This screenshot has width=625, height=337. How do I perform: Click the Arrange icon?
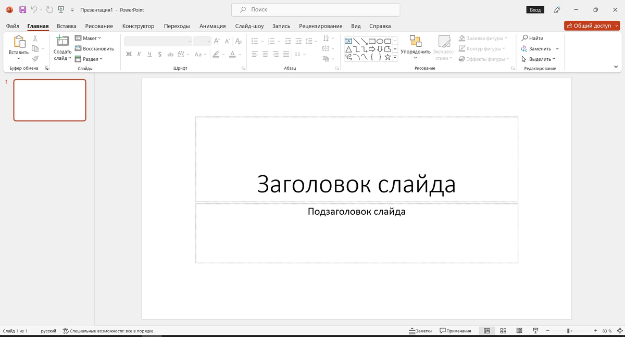tap(415, 41)
